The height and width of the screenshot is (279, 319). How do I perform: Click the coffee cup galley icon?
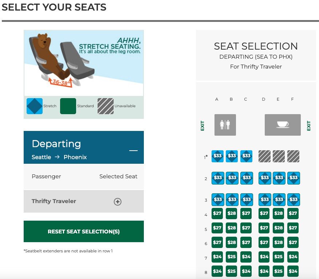(x=283, y=124)
